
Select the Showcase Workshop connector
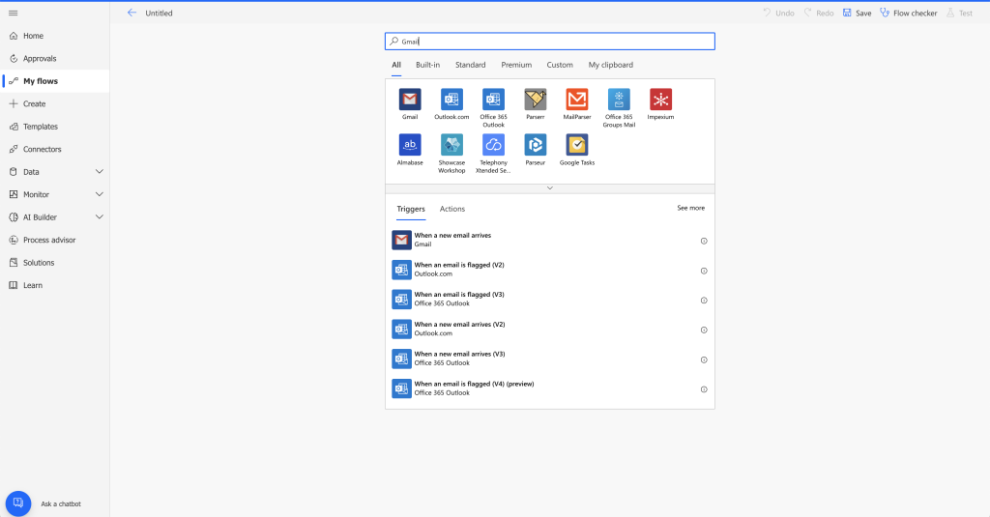point(451,145)
